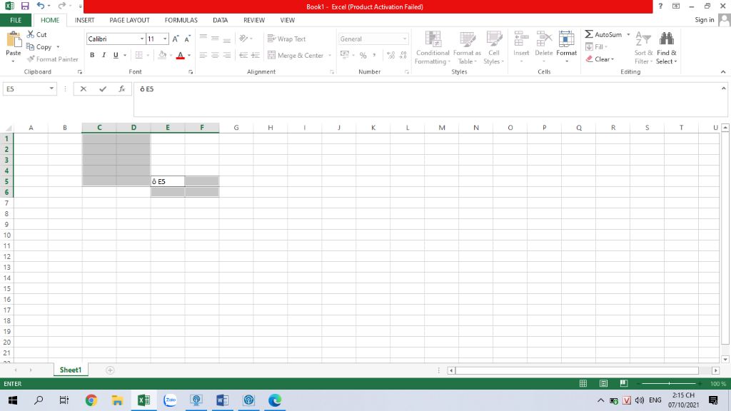
Task: Open Cell Styles gallery
Action: coord(494,48)
